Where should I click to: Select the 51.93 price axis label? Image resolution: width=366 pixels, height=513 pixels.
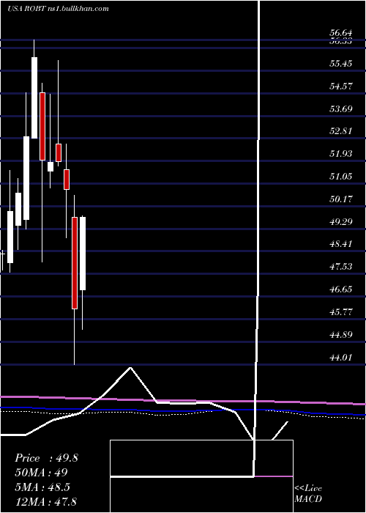(x=341, y=154)
